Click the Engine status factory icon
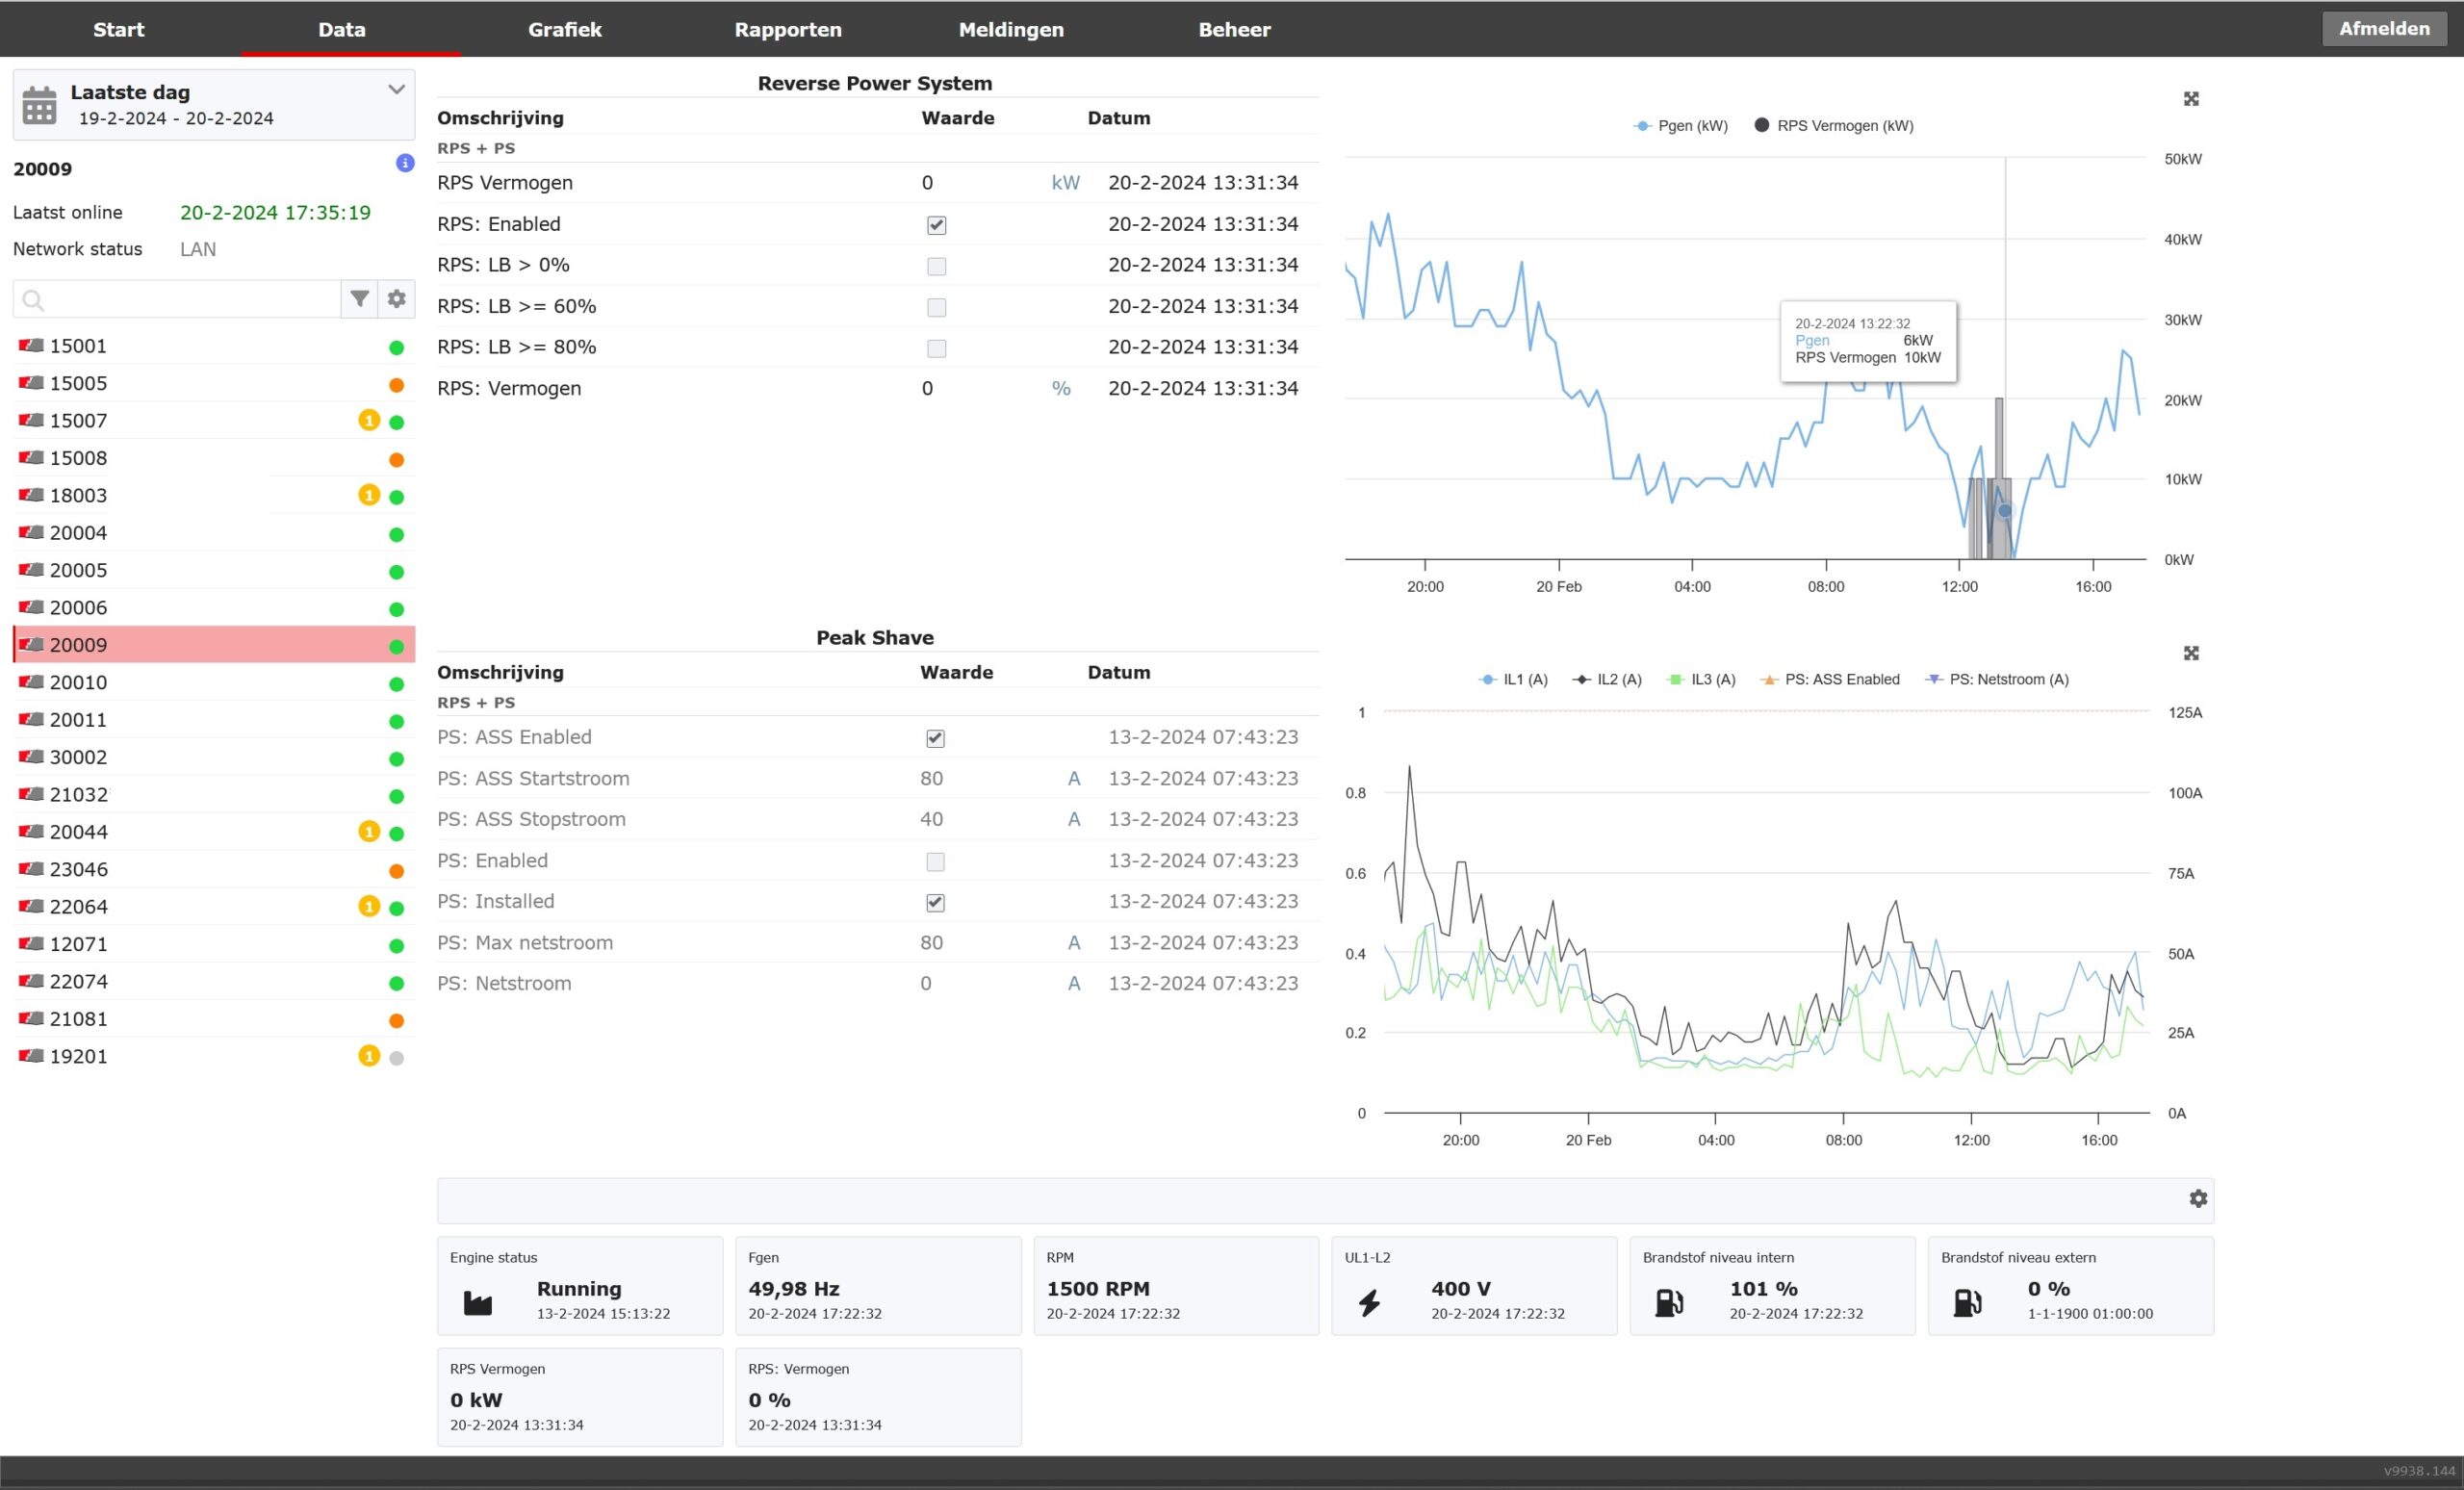 [x=478, y=1302]
